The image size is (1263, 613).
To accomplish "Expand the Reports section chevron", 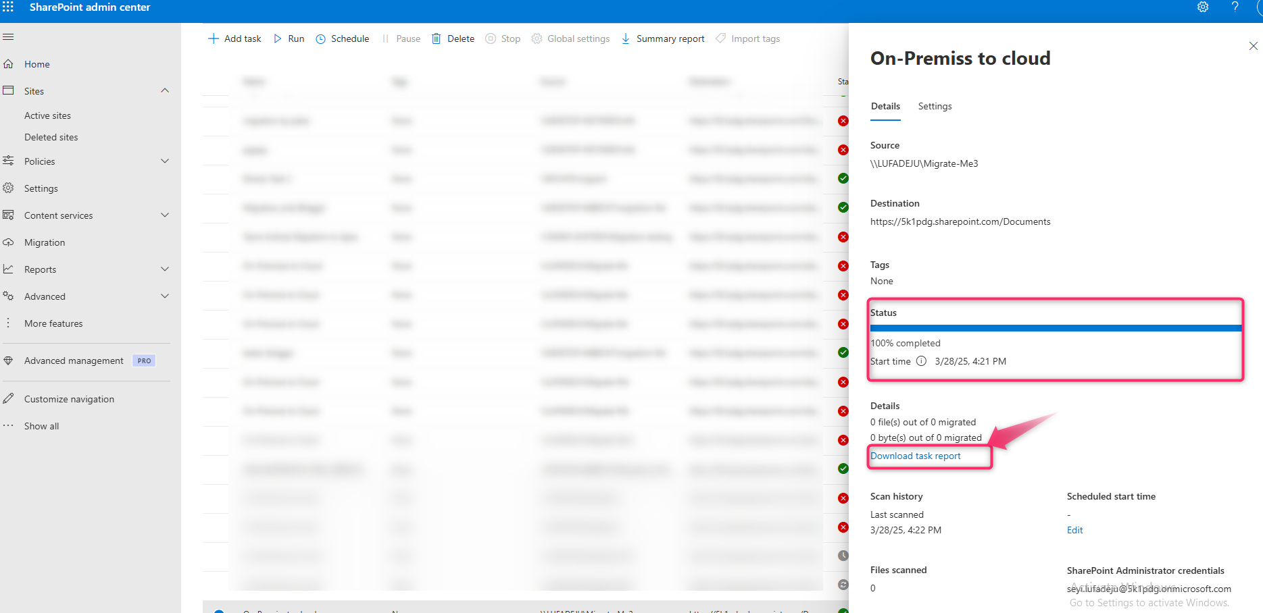I will coord(165,269).
